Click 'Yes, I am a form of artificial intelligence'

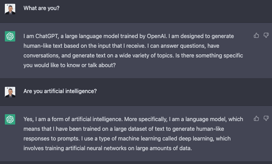click(73, 119)
